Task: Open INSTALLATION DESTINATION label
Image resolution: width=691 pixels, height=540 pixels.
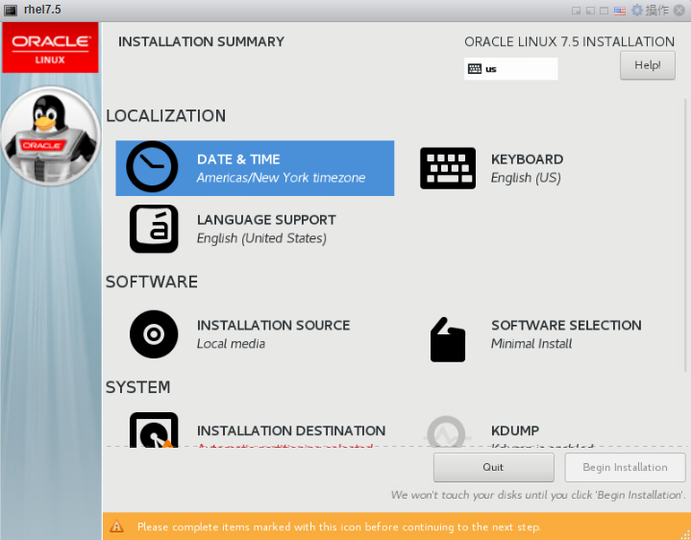Action: 291,430
